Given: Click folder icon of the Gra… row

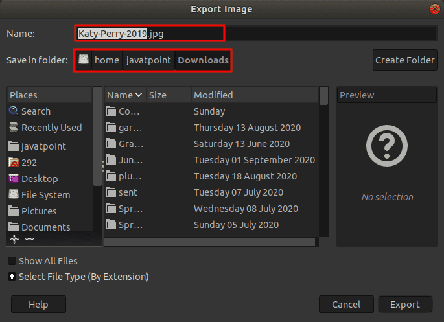Looking at the screenshot, I should click(x=111, y=144).
